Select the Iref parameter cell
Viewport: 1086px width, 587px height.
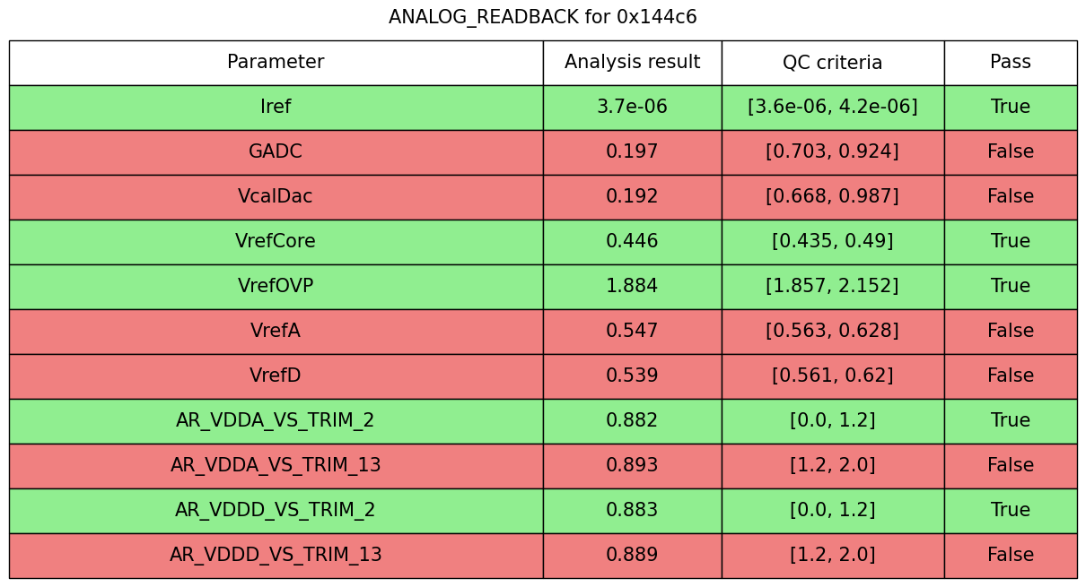(276, 108)
